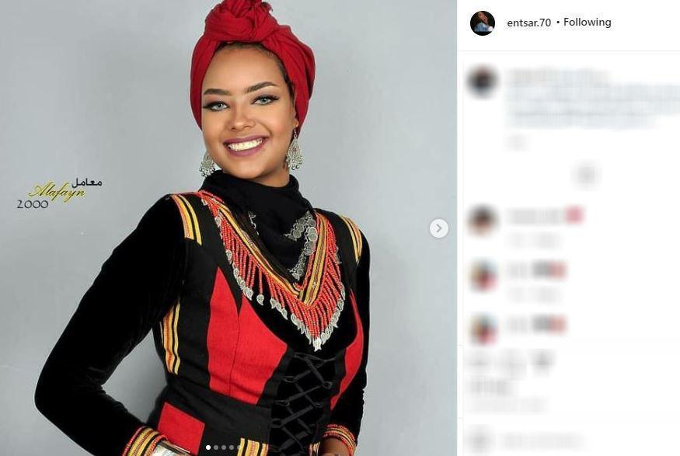The height and width of the screenshot is (456, 680).
Task: Open the caption author's blurred avatar at top
Action: (x=483, y=81)
